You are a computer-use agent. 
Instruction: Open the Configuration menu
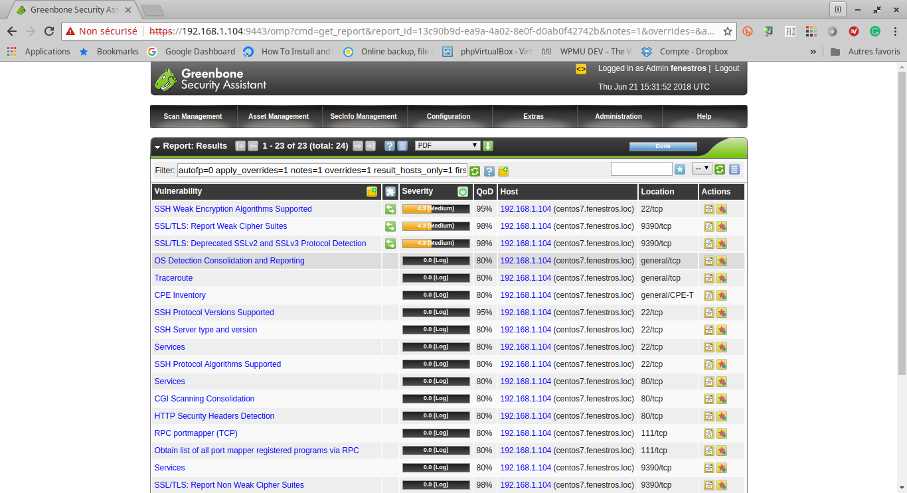448,116
